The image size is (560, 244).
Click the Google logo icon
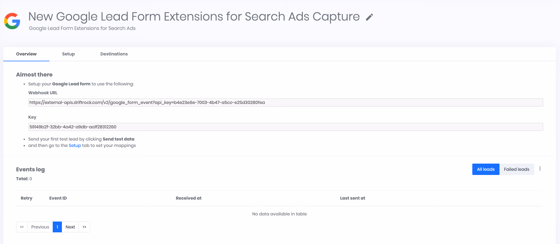(x=12, y=21)
